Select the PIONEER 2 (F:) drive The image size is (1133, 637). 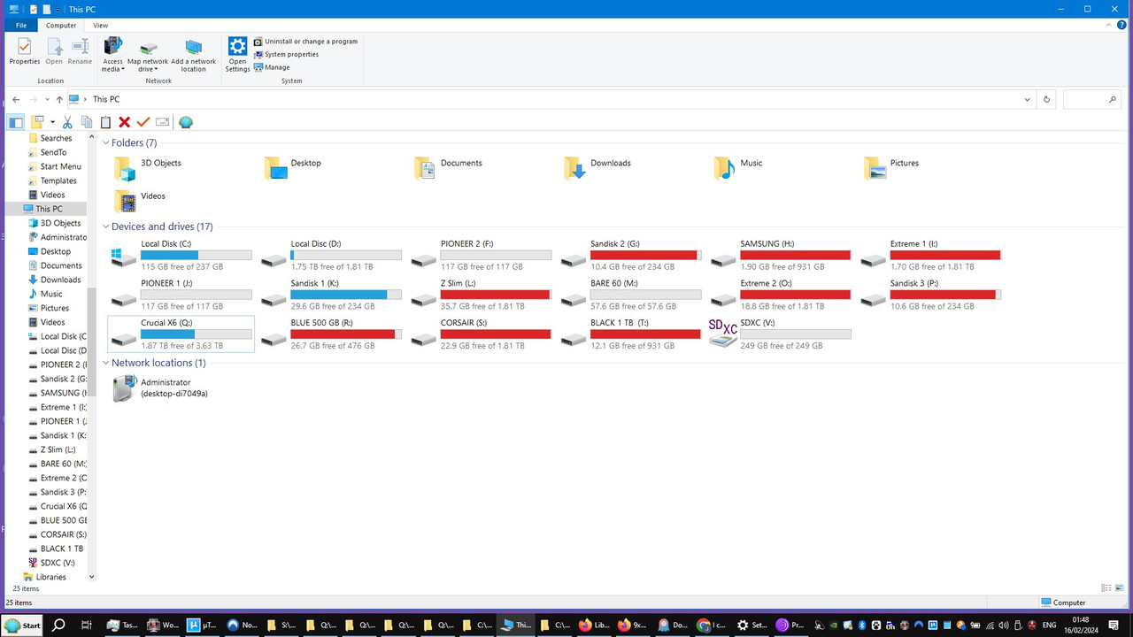(481, 254)
